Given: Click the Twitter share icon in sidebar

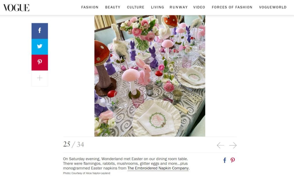Looking at the screenshot, I should [40, 47].
